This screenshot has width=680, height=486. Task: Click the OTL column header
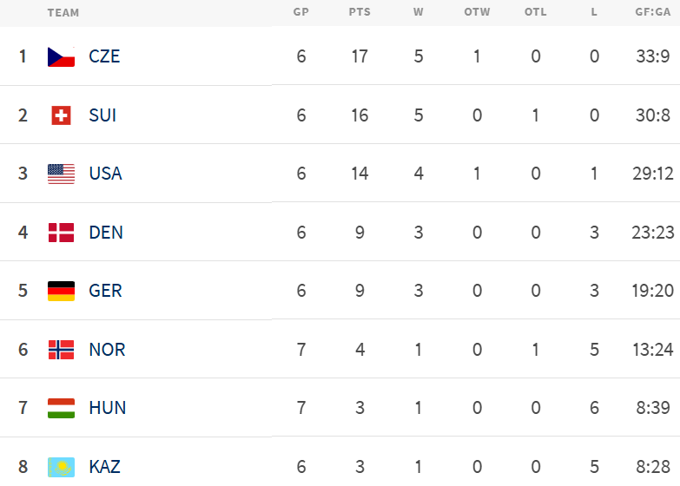click(x=536, y=12)
